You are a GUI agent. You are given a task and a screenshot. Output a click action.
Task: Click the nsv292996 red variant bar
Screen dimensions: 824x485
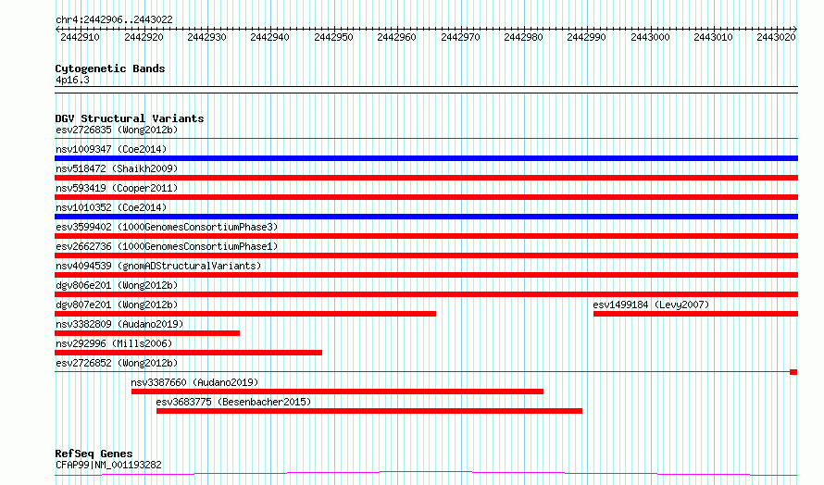click(188, 353)
